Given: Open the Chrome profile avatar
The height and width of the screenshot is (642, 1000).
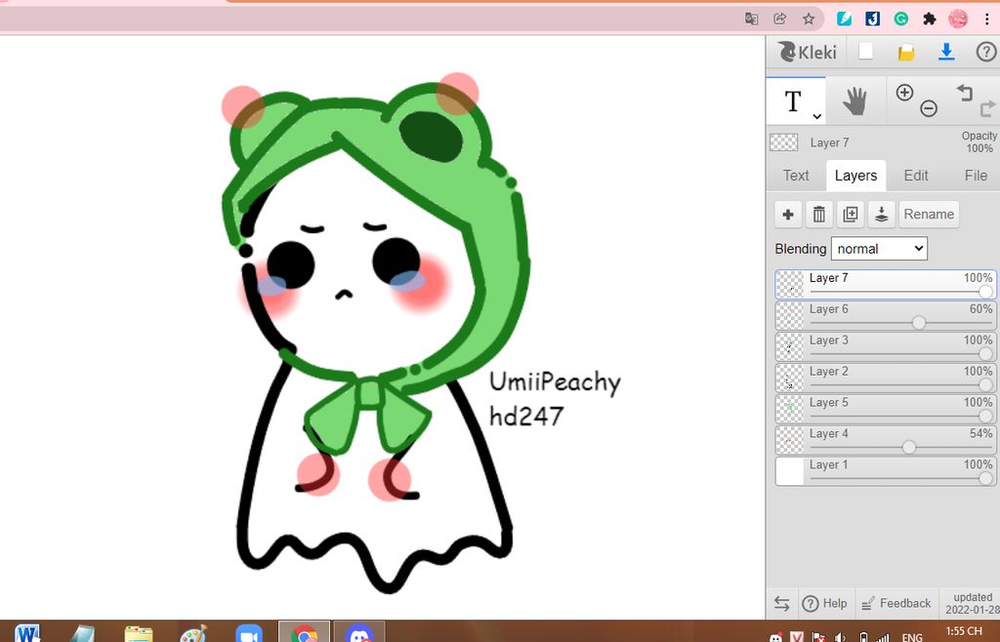Looking at the screenshot, I should pos(958,20).
